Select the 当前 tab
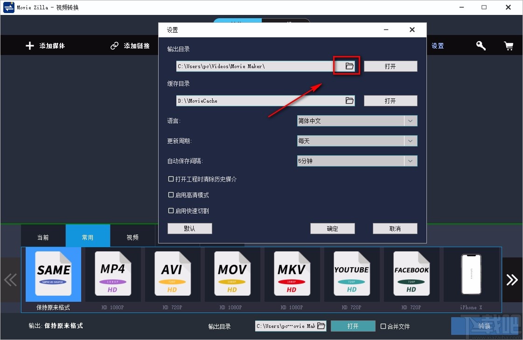Screen dimensions: 523x340 tap(43, 237)
